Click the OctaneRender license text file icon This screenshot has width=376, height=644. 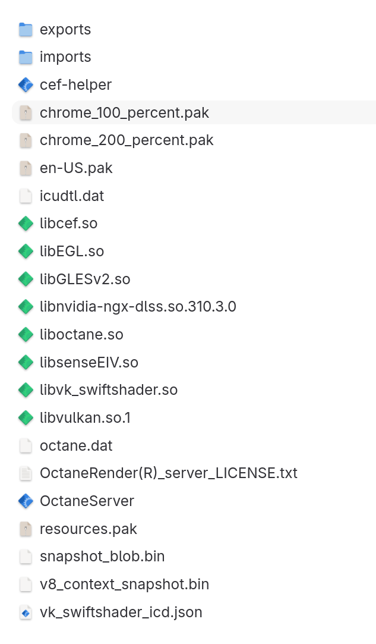point(26,473)
